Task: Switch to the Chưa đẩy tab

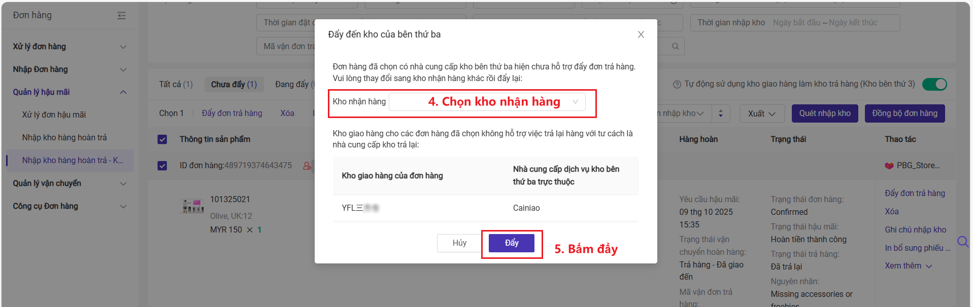Action: pos(233,84)
